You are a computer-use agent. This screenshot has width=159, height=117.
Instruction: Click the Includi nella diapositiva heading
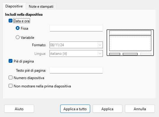[x=24, y=15]
